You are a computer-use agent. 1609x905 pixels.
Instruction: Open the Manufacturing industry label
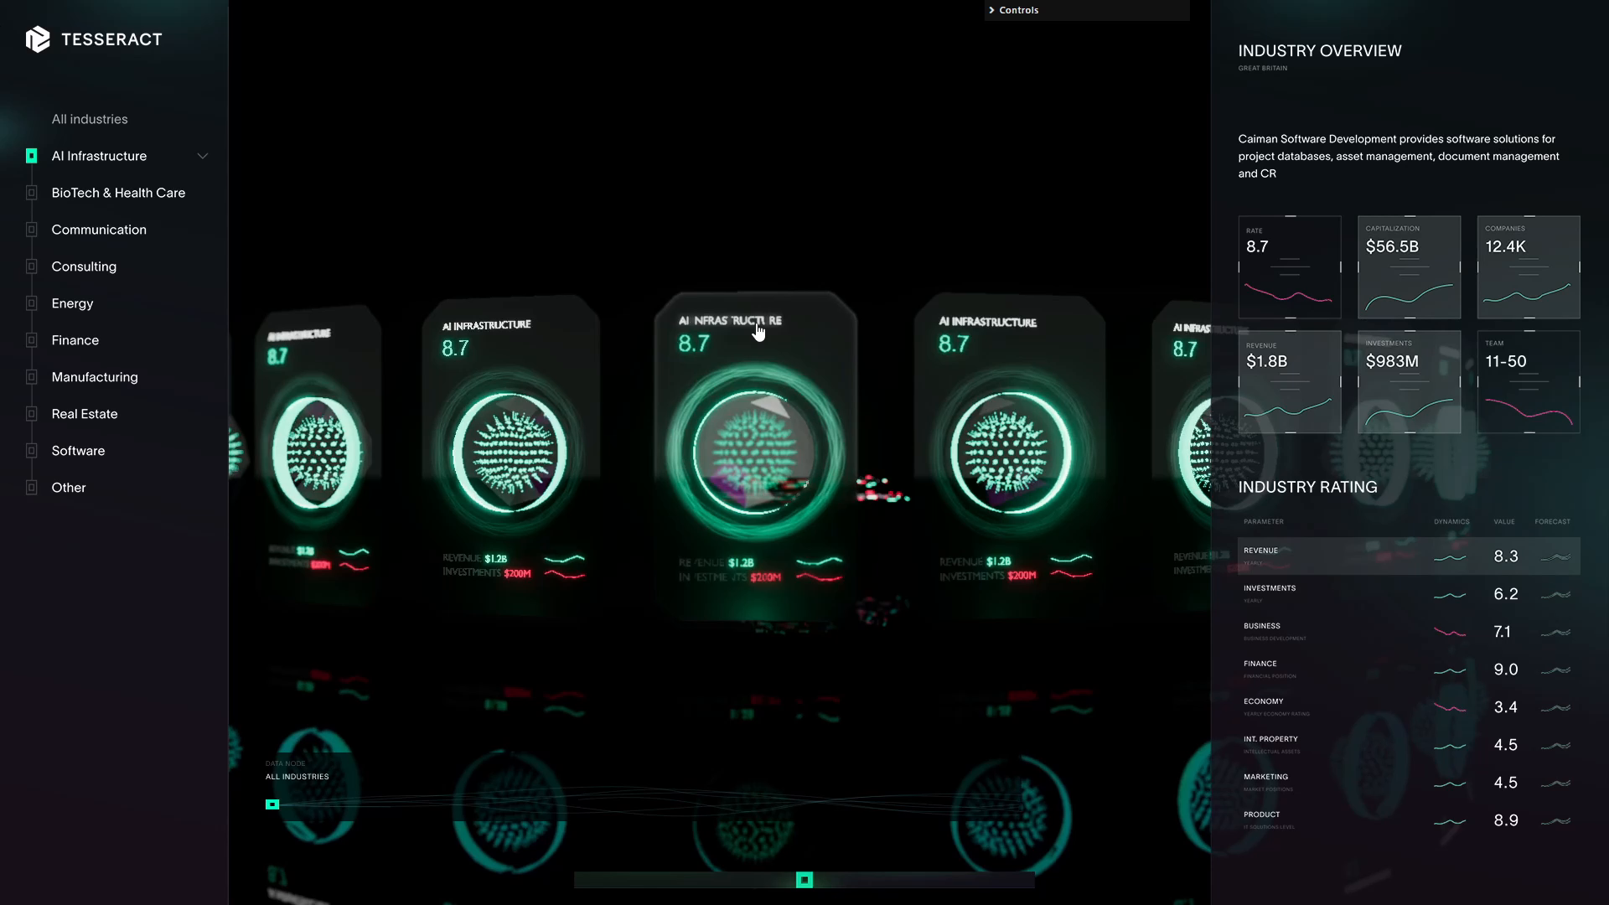pyautogui.click(x=95, y=377)
